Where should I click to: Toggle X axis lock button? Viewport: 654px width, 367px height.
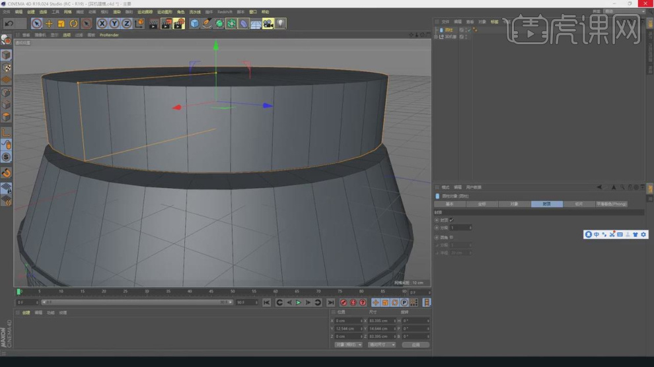[102, 24]
